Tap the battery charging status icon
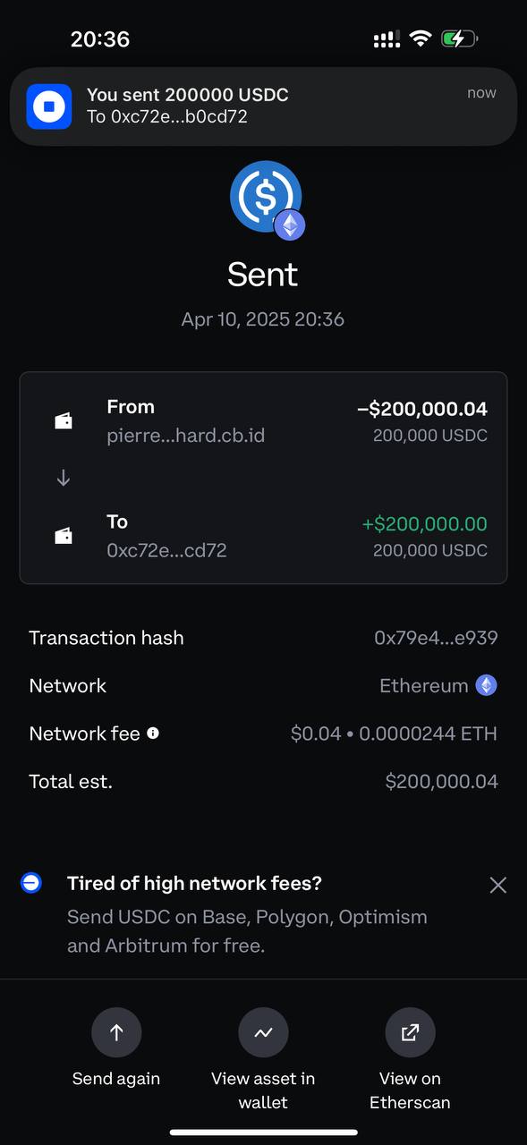Screen dimensions: 527x1145 pos(460,38)
